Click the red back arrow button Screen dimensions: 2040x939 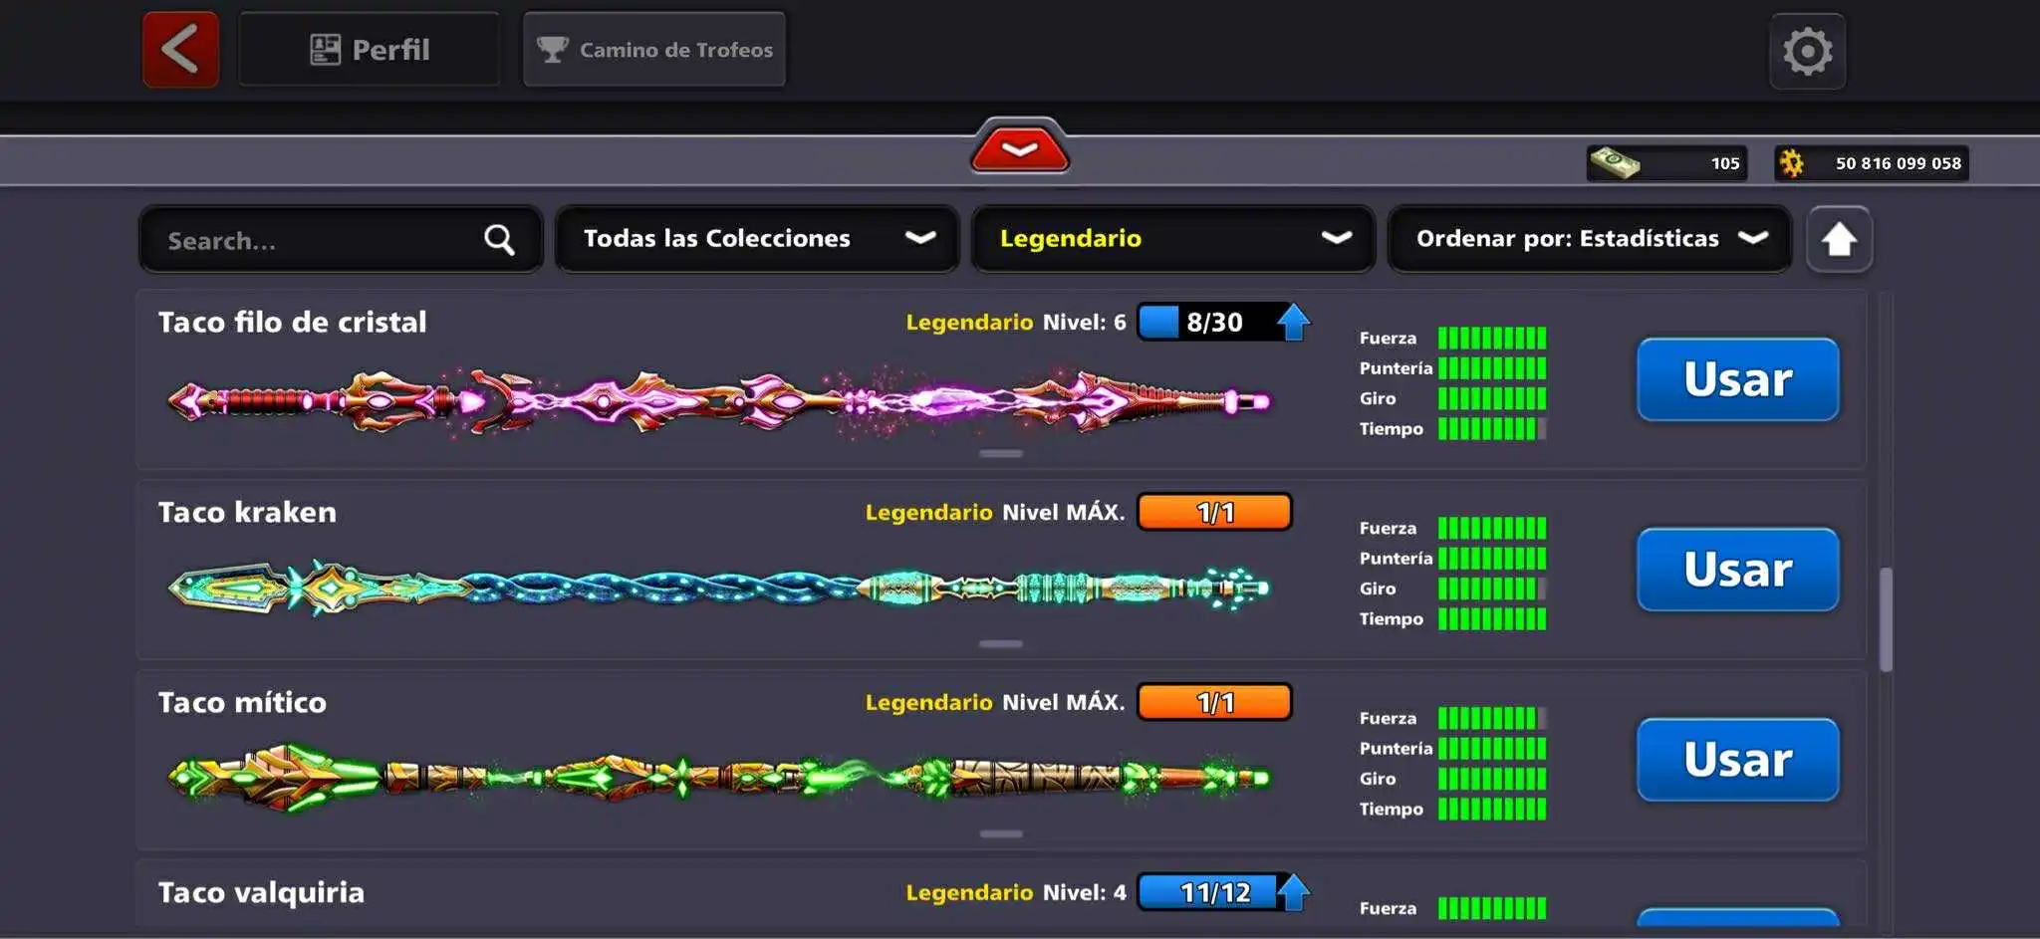pyautogui.click(x=180, y=50)
